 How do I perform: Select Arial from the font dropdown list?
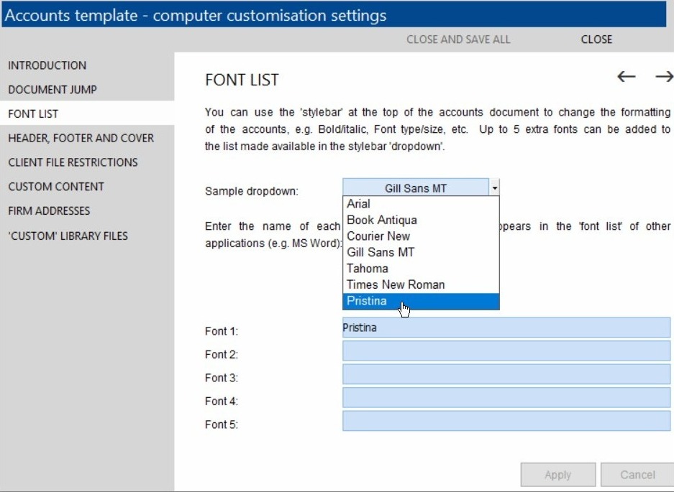[358, 203]
